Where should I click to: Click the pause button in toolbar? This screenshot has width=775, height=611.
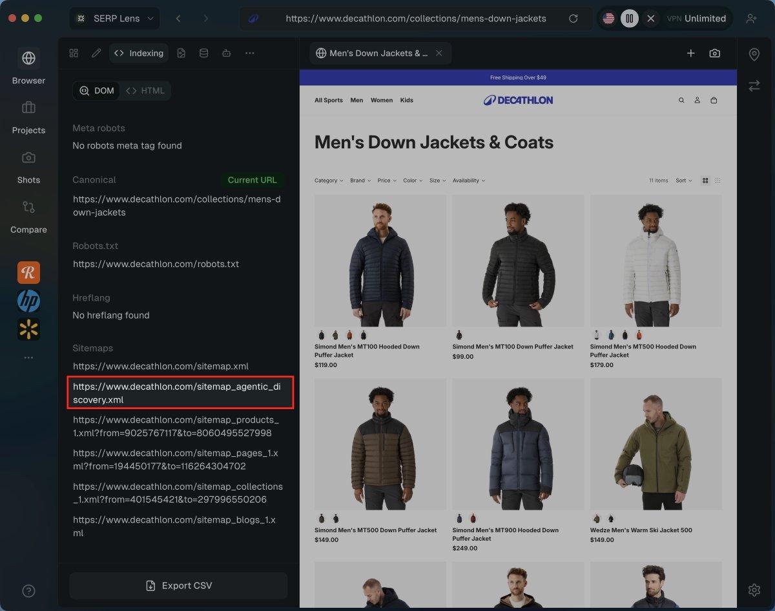pos(629,19)
